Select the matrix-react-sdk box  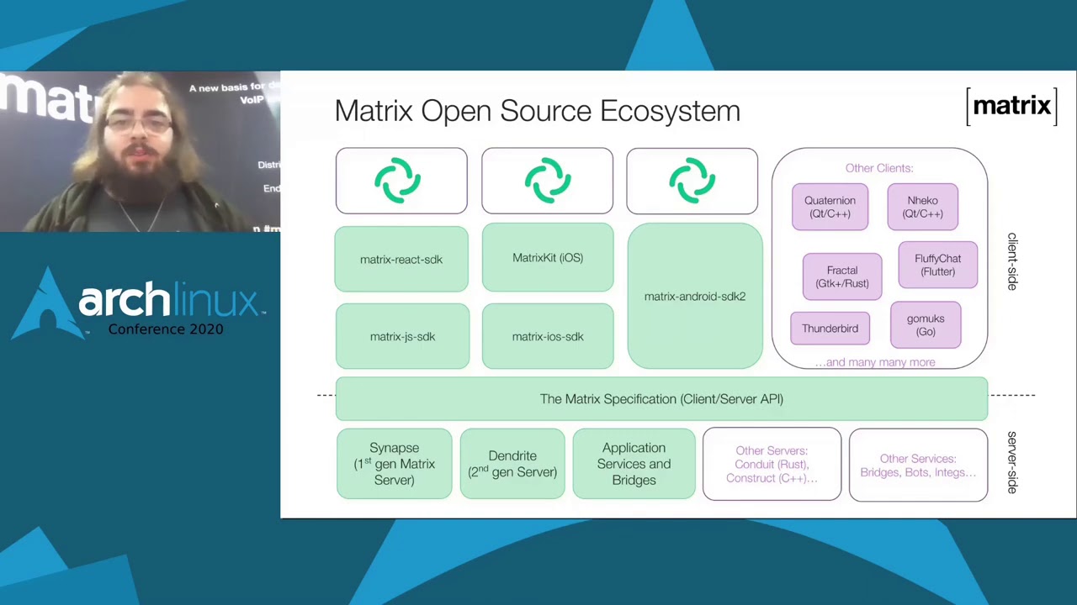coord(401,259)
